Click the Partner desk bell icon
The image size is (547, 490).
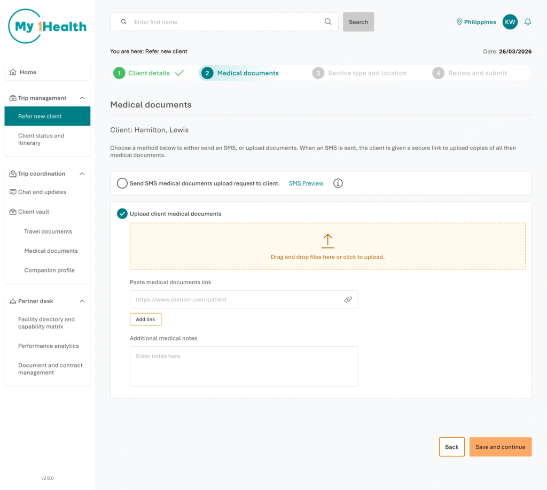pos(13,301)
